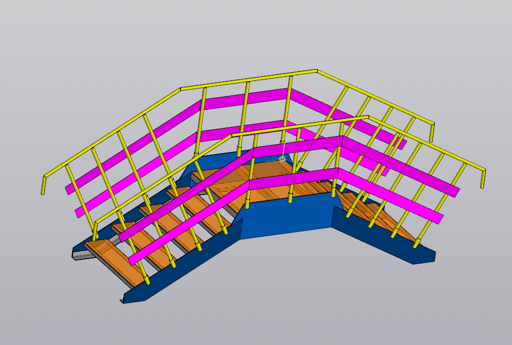The image size is (512, 345).
Task: Select the coordinate origin marker on the landing
Action: coord(283,159)
